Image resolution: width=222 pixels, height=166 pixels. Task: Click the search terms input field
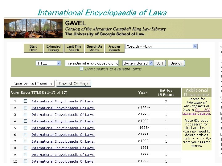(92, 63)
